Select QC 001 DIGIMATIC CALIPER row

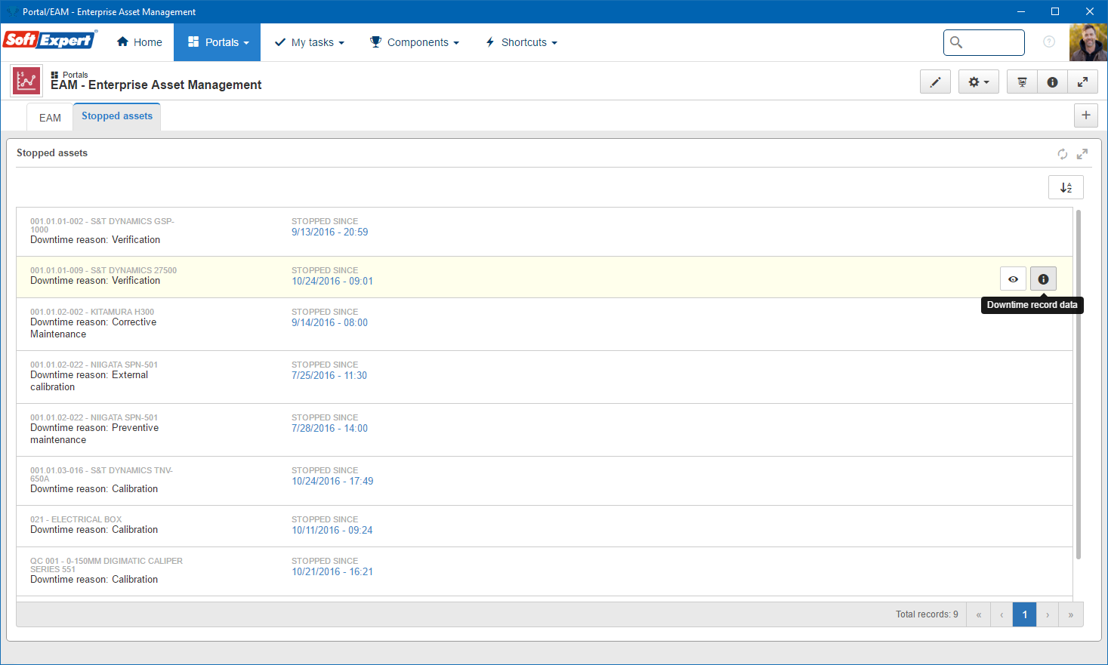545,571
